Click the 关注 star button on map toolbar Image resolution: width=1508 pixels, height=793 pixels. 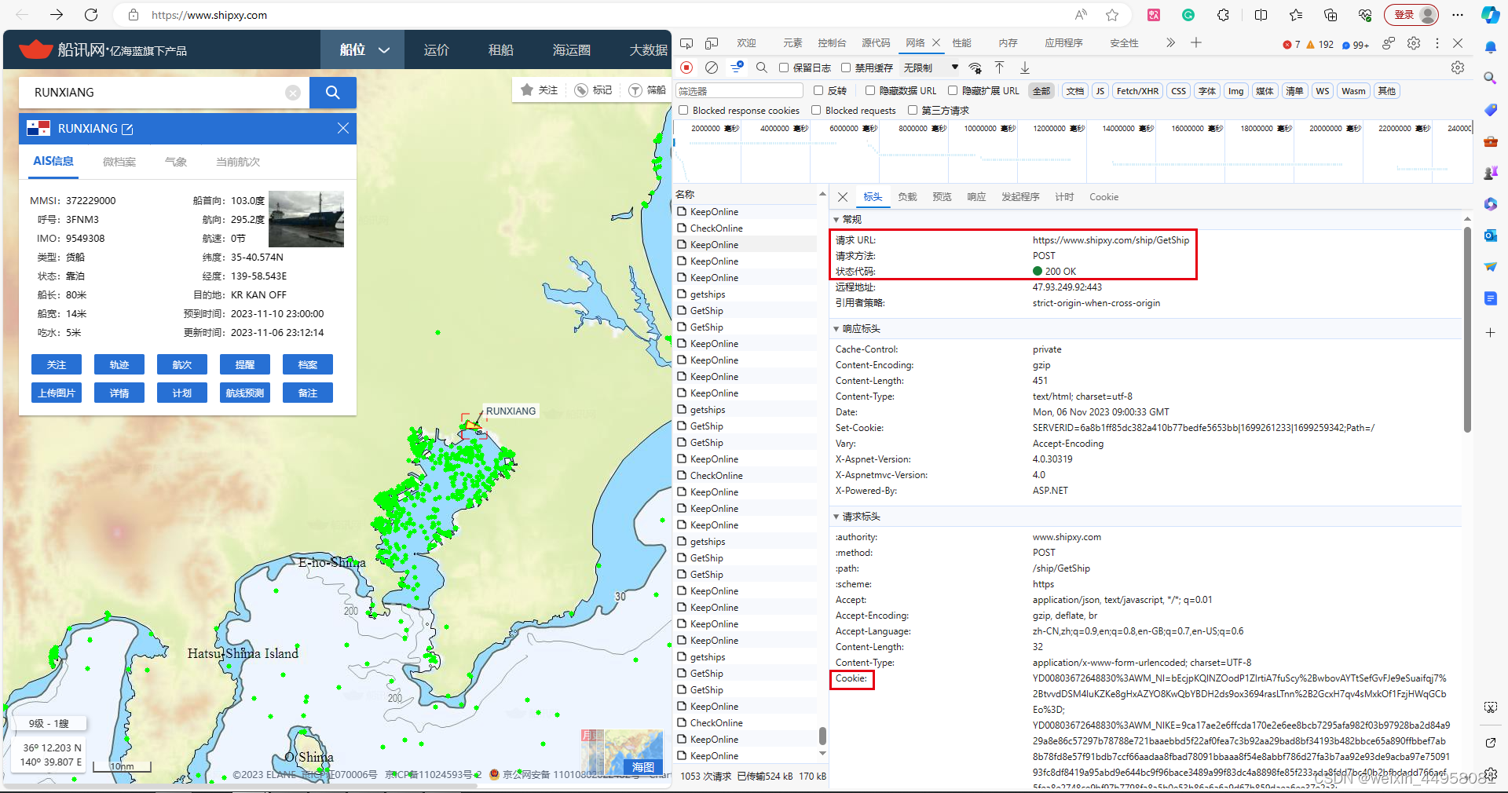(x=539, y=90)
